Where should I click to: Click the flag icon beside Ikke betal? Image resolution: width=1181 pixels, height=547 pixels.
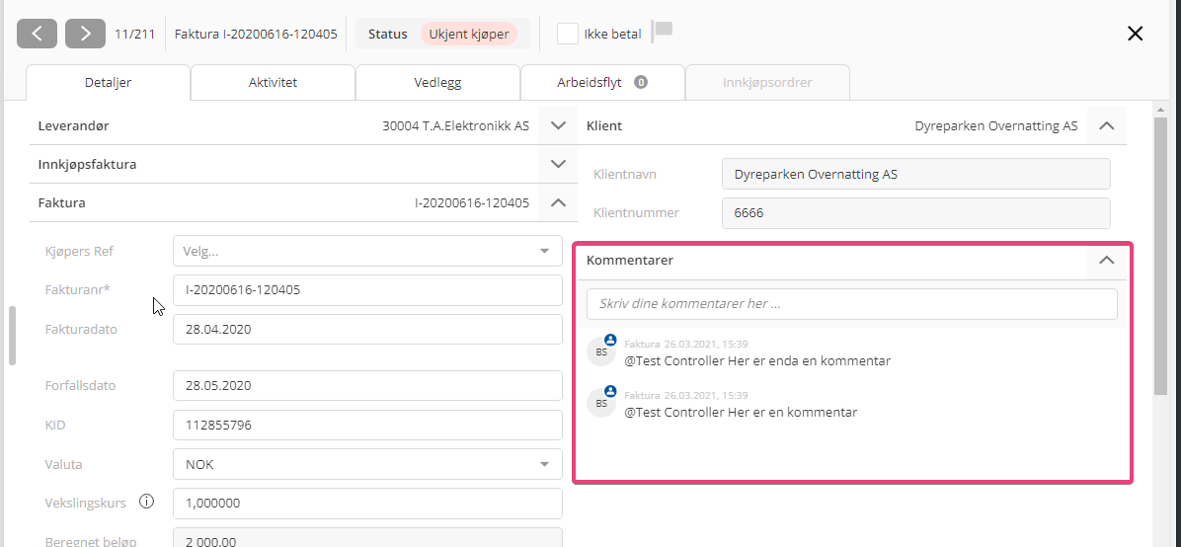(663, 32)
